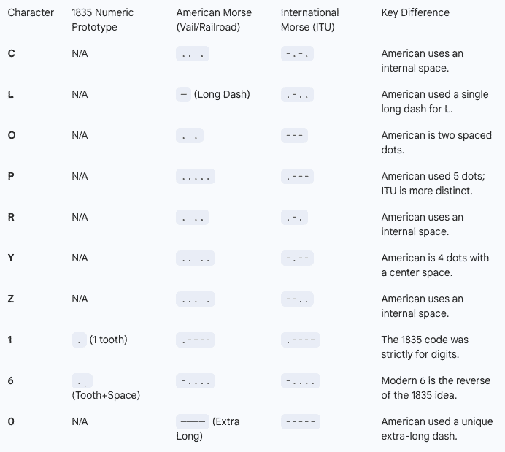
Task: Click the Tooth+Space prototype code for 6
Action: [x=82, y=380]
